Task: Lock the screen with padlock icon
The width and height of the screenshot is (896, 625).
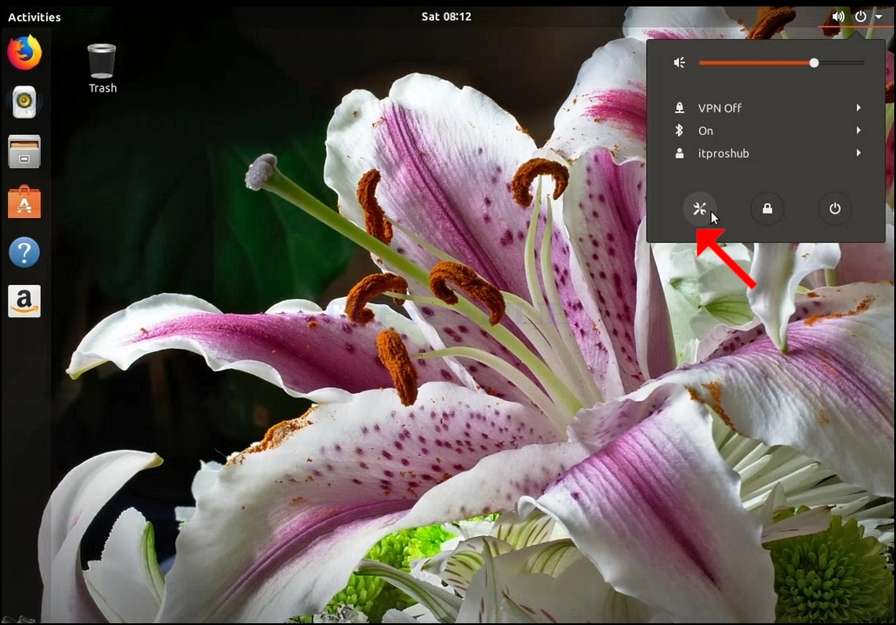Action: (767, 208)
